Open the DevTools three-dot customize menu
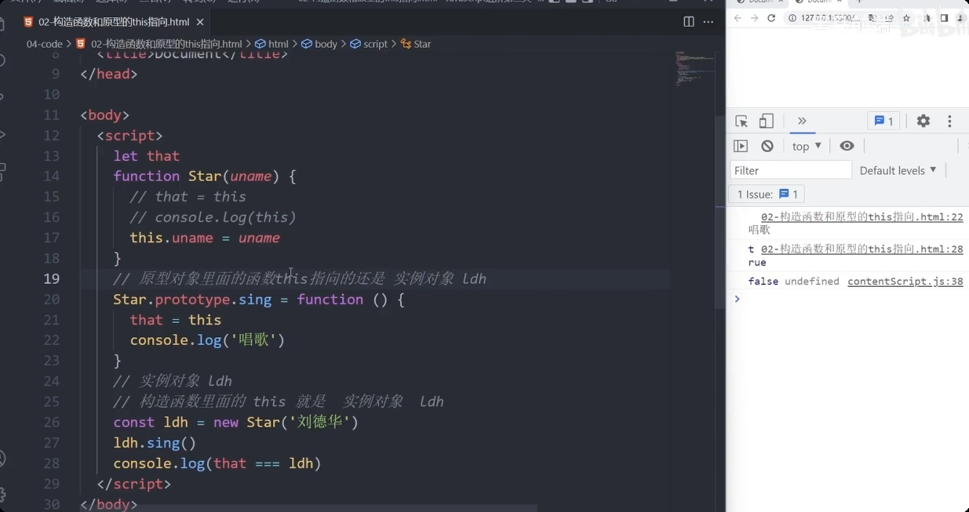Screen dimensions: 969x512 (x=949, y=121)
